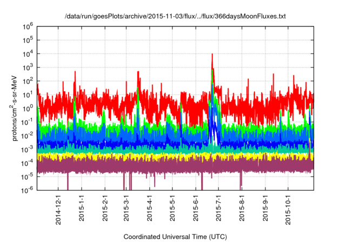Click the maroon downward spike near 2015-8-1
346x242 pixels.
pyautogui.click(x=241, y=180)
